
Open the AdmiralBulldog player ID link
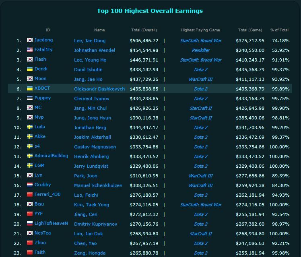pyautogui.click(x=51, y=156)
